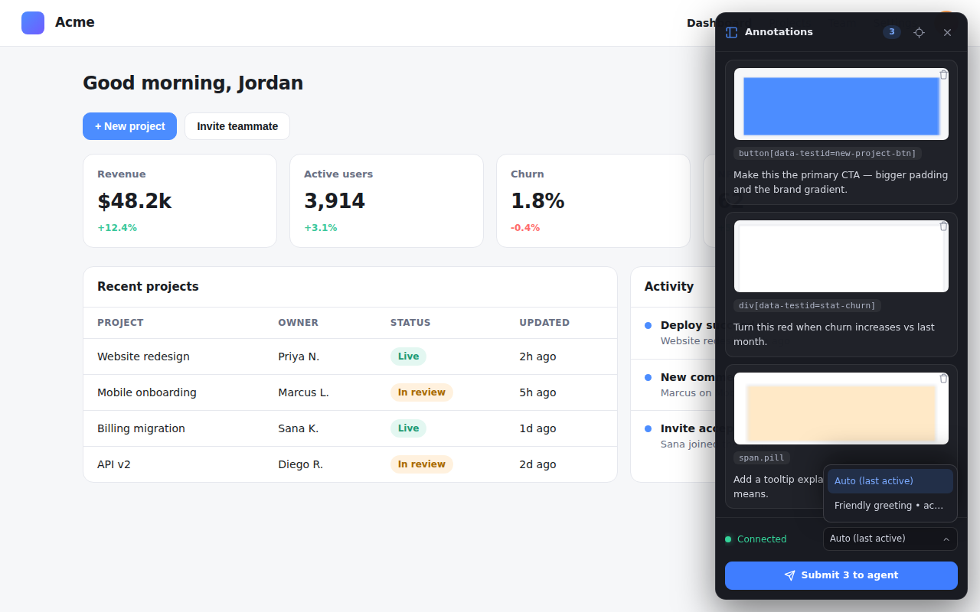
Task: Click owner Marcus L.
Action: tap(303, 392)
